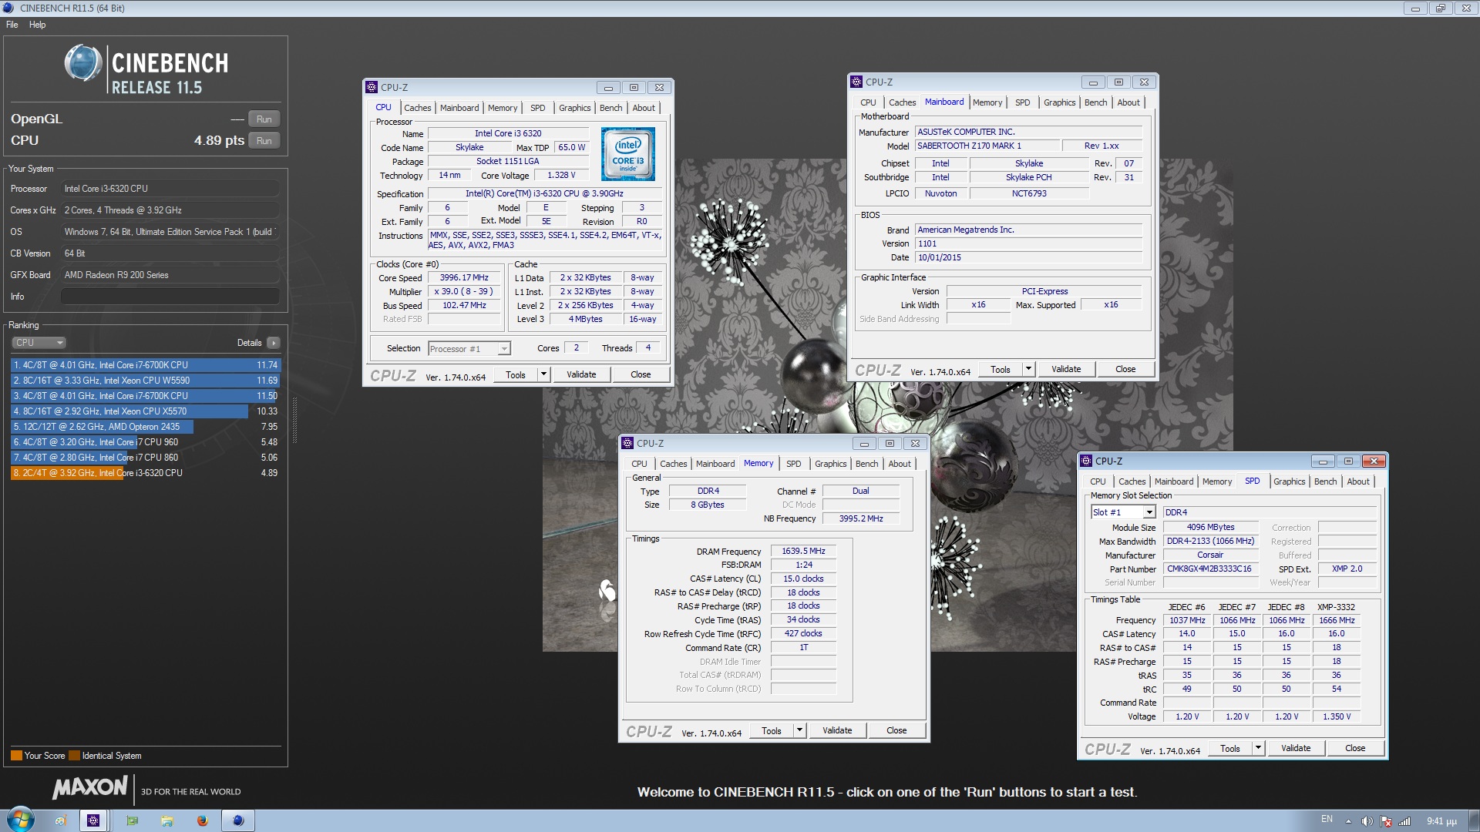Click the orange Your Score legend swatch
Image resolution: width=1480 pixels, height=832 pixels.
point(16,756)
